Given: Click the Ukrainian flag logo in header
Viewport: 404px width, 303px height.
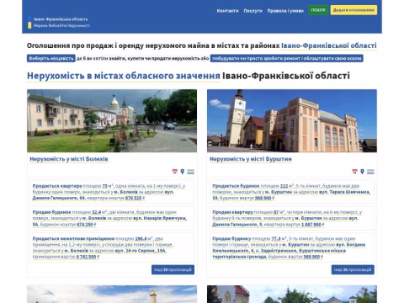Looking at the screenshot, I should click(x=29, y=22).
